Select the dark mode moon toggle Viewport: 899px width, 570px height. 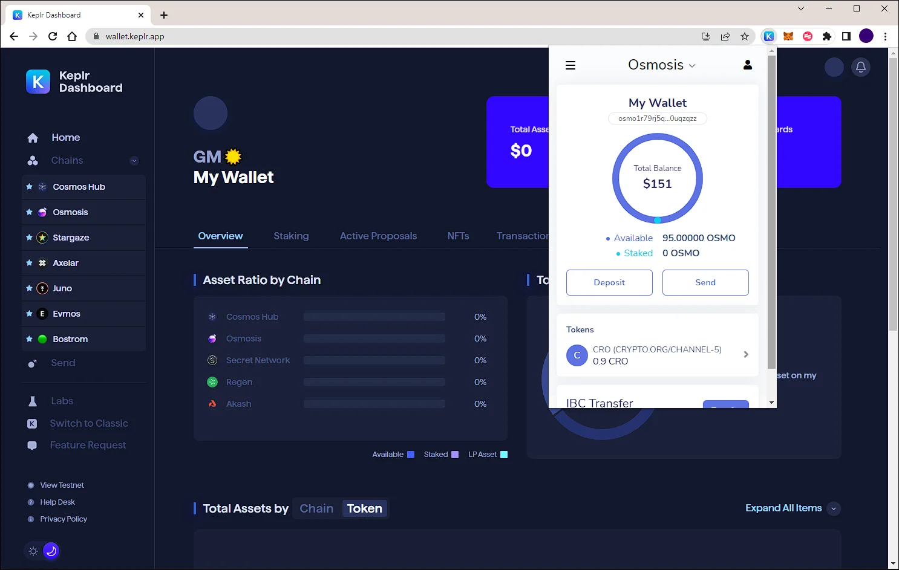click(x=51, y=551)
